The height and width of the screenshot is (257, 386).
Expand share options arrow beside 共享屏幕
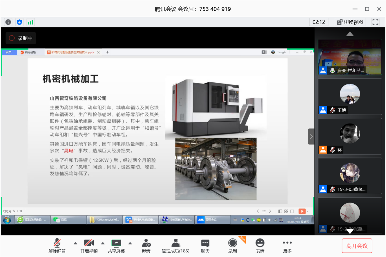point(130,243)
